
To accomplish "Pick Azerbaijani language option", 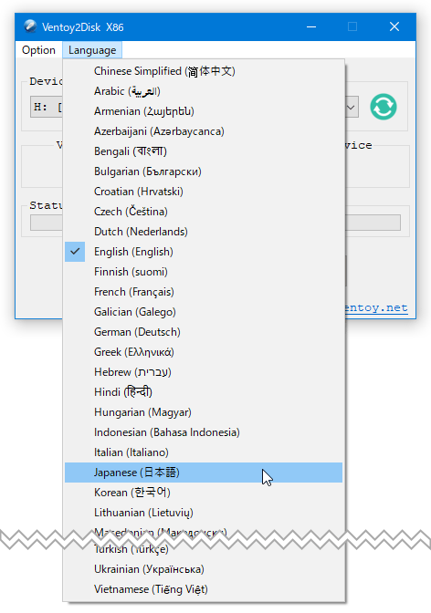I will [204, 131].
